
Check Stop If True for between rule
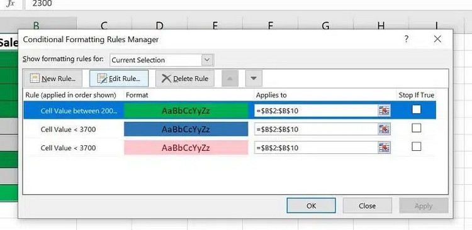[x=417, y=110]
